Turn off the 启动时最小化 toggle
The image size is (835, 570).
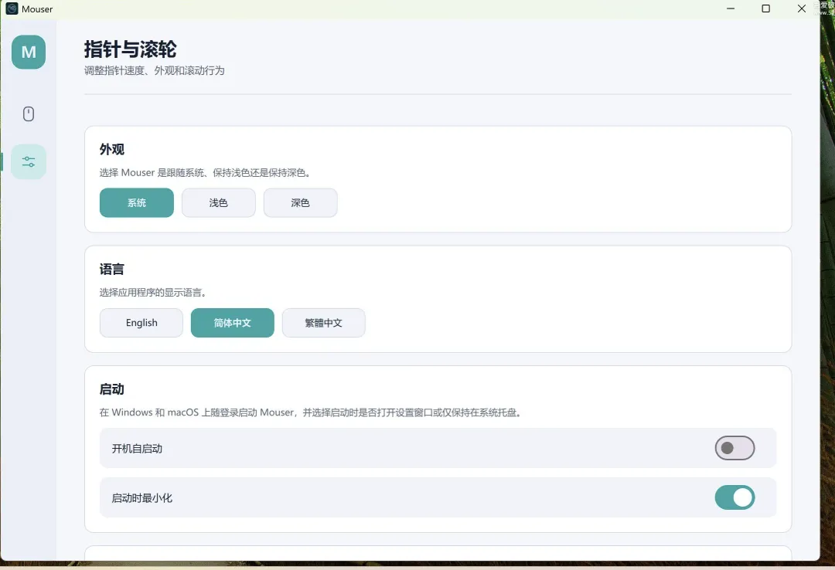pyautogui.click(x=734, y=497)
